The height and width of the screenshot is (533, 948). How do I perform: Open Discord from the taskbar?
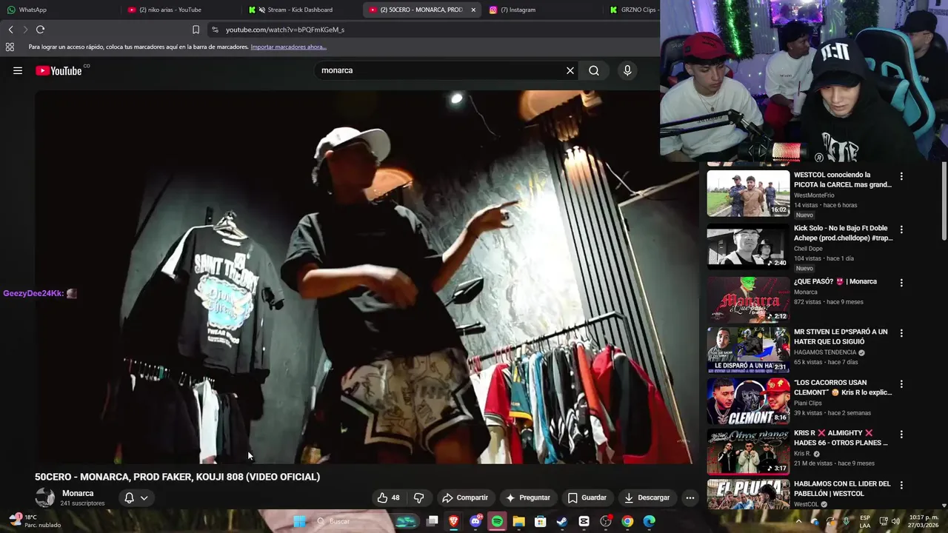point(475,521)
